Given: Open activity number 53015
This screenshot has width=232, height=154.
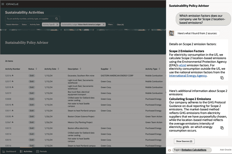Looking at the screenshot, I should point(8,140).
